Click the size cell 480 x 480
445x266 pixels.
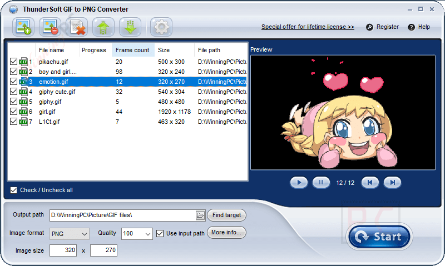(x=171, y=102)
